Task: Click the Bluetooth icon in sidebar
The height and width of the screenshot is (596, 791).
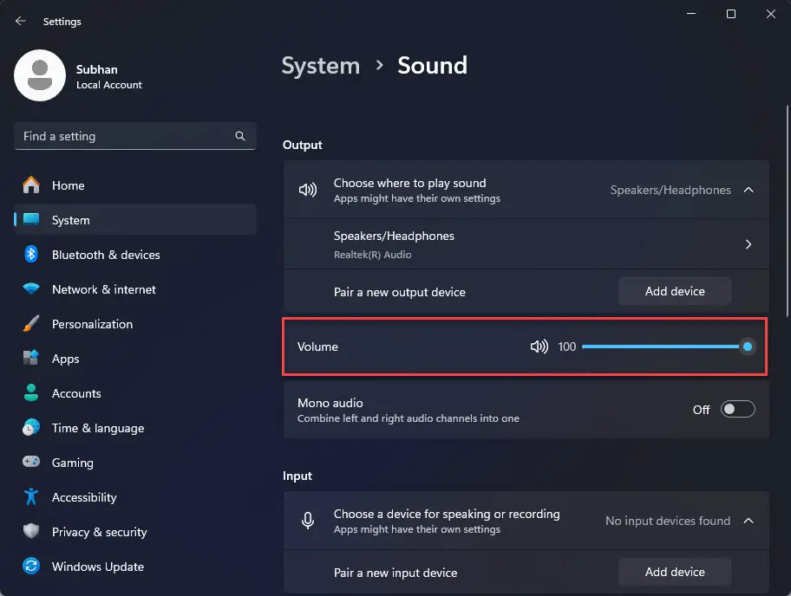Action: pyautogui.click(x=31, y=255)
